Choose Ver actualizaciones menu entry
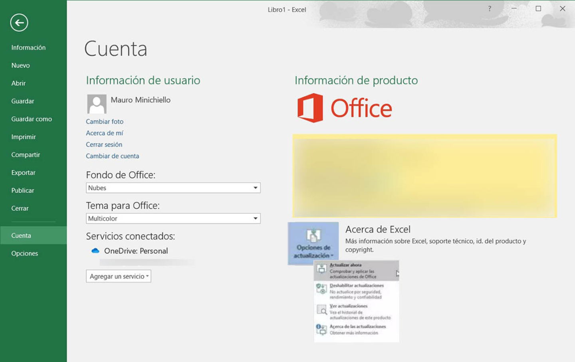 coord(356,312)
